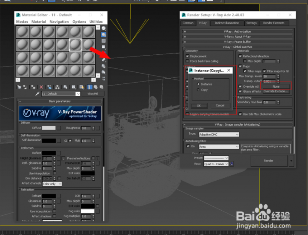308x235 pixels.
Task: Select the Instance radio option
Action: (198, 84)
